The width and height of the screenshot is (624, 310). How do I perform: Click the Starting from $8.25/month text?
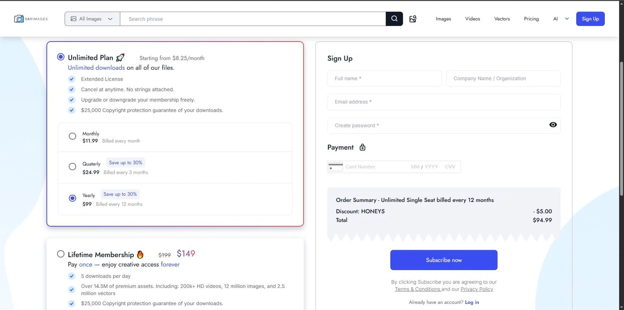tap(172, 58)
